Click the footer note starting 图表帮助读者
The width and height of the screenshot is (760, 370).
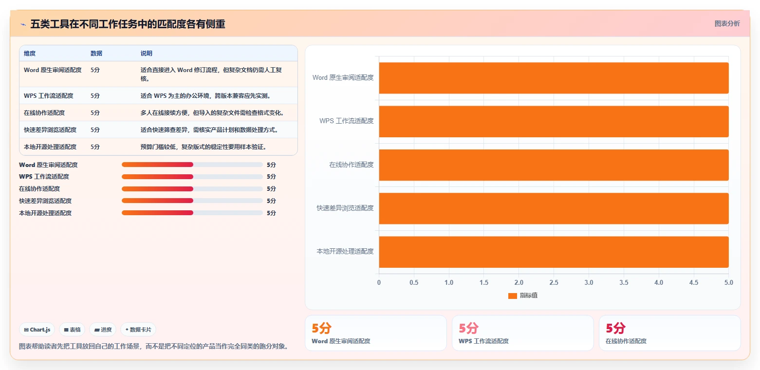click(x=155, y=347)
